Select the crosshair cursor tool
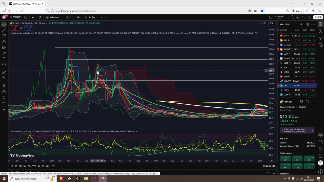Screen dimensions: 324x182 (x=4, y=25)
